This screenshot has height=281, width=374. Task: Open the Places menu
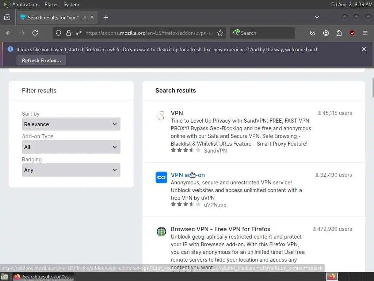[x=51, y=4]
